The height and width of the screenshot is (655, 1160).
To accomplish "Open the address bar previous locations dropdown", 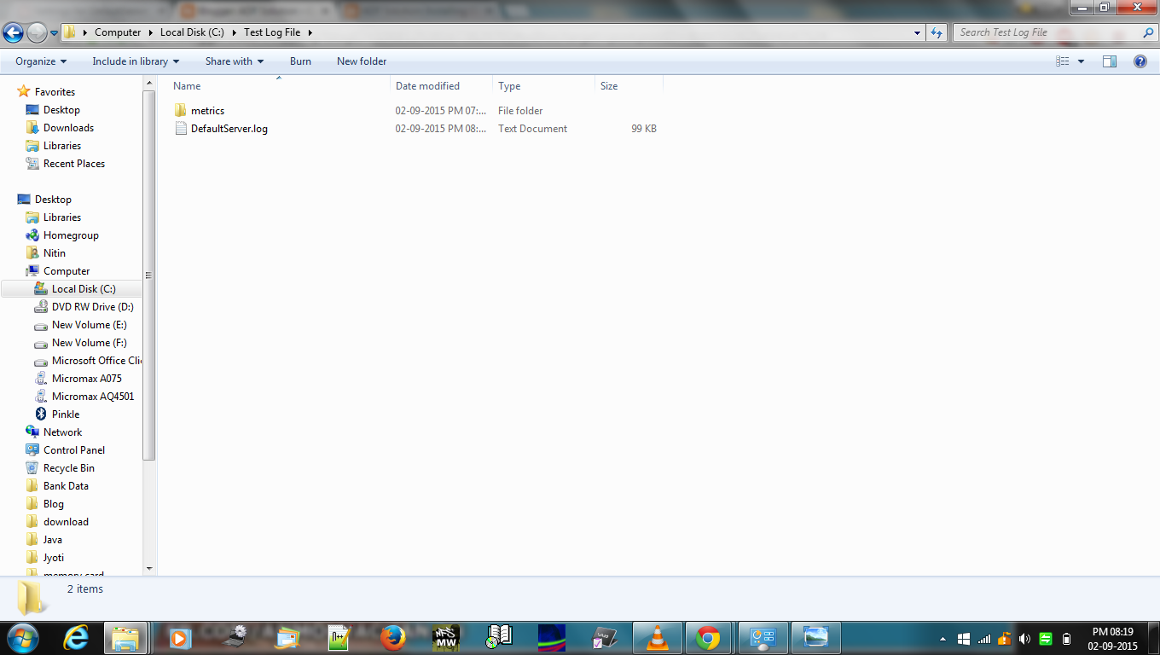I will click(917, 32).
